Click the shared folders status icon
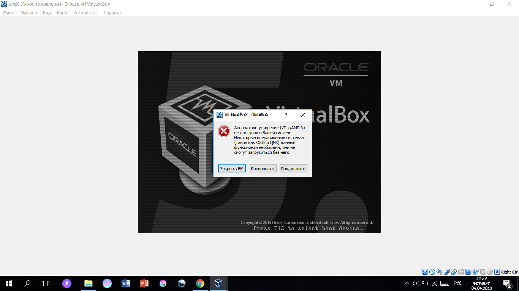This screenshot has width=519, height=291. (x=461, y=272)
